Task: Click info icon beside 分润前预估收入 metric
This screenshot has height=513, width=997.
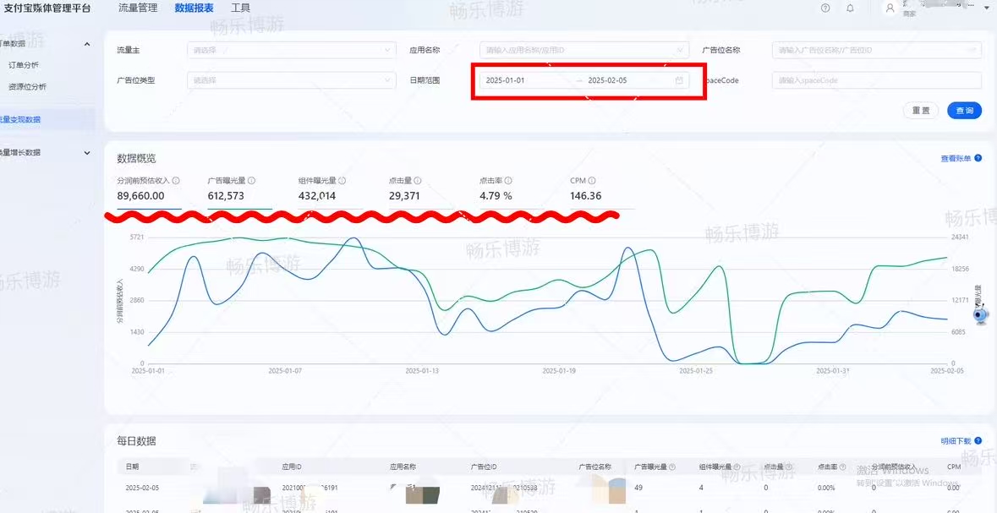Action: 176,181
